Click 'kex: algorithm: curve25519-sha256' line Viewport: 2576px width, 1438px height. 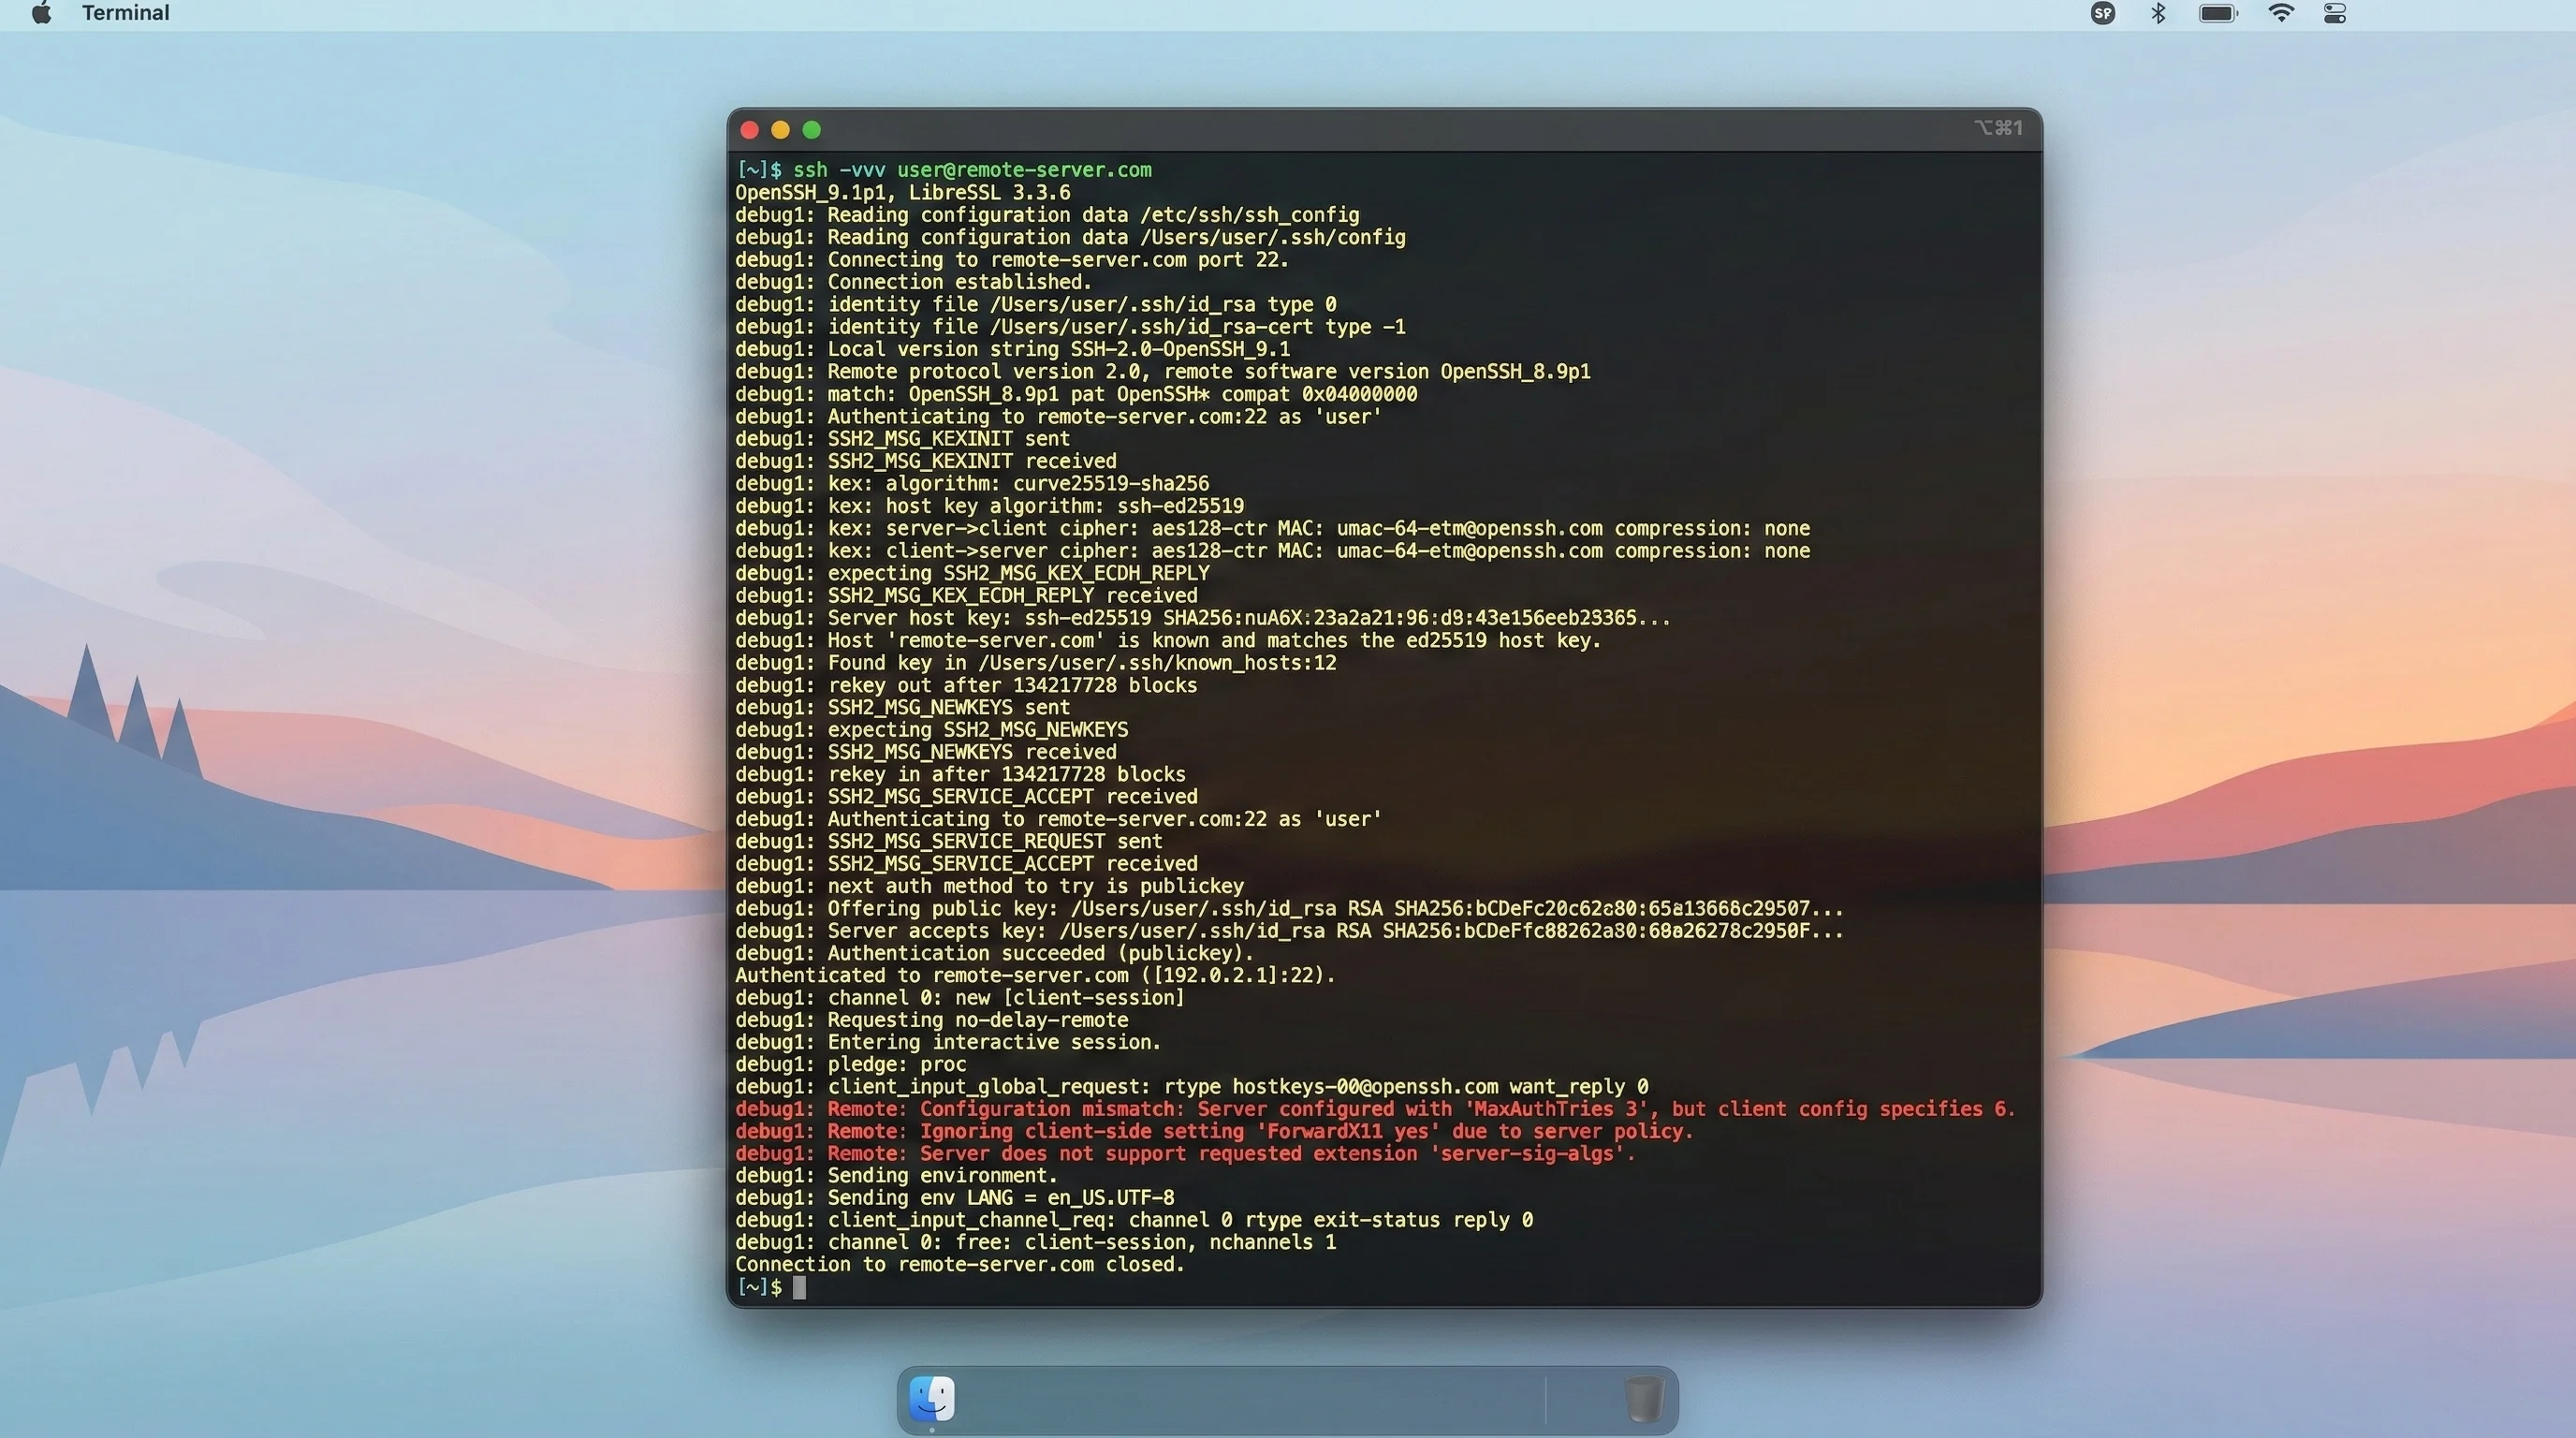(x=972, y=483)
